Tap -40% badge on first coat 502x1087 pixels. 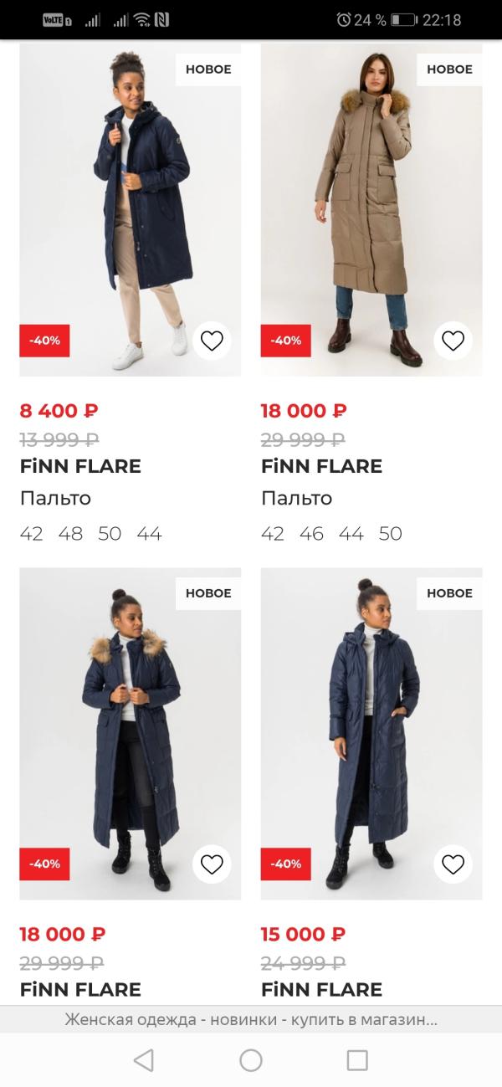point(44,341)
